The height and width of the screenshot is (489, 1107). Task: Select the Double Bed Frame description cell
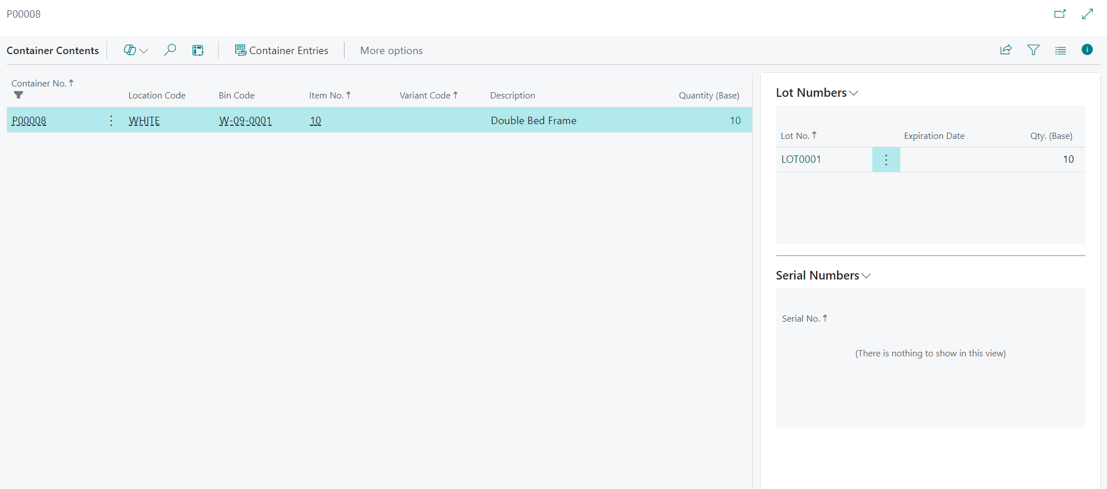533,121
